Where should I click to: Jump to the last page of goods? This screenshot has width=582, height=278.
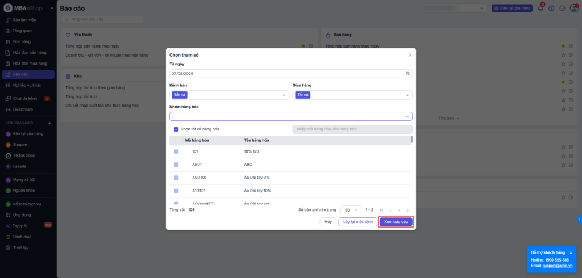(408, 210)
